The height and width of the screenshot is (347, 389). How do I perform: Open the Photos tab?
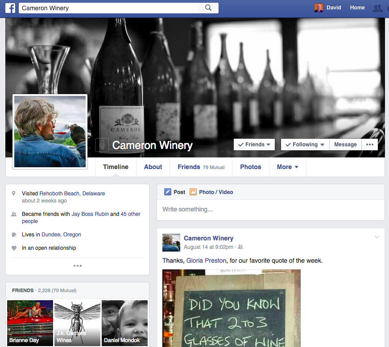251,167
